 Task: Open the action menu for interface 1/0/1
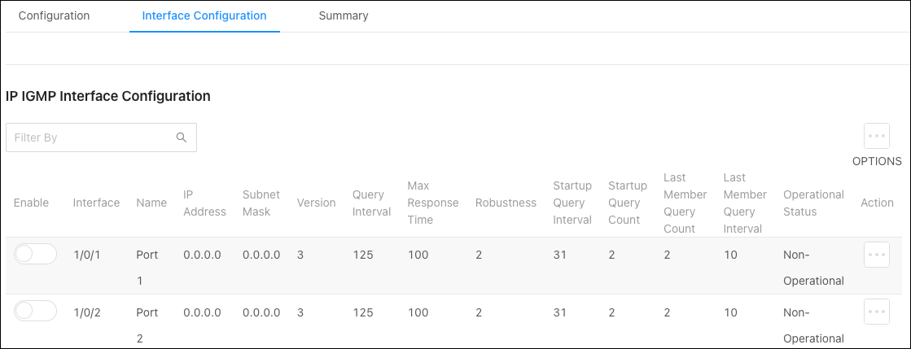click(x=876, y=255)
